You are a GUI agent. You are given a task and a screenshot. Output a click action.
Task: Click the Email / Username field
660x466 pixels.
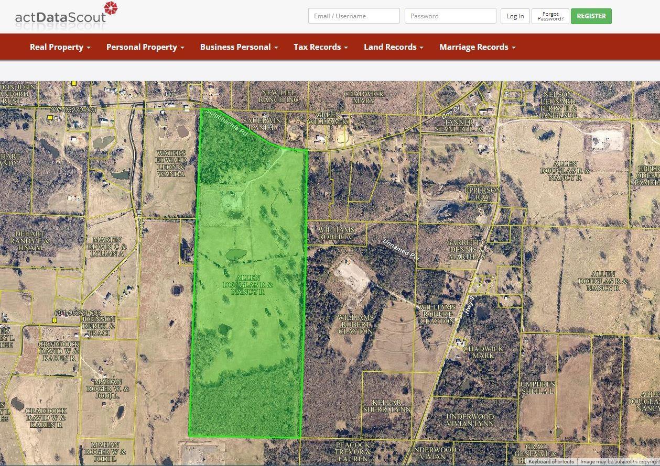coord(354,16)
